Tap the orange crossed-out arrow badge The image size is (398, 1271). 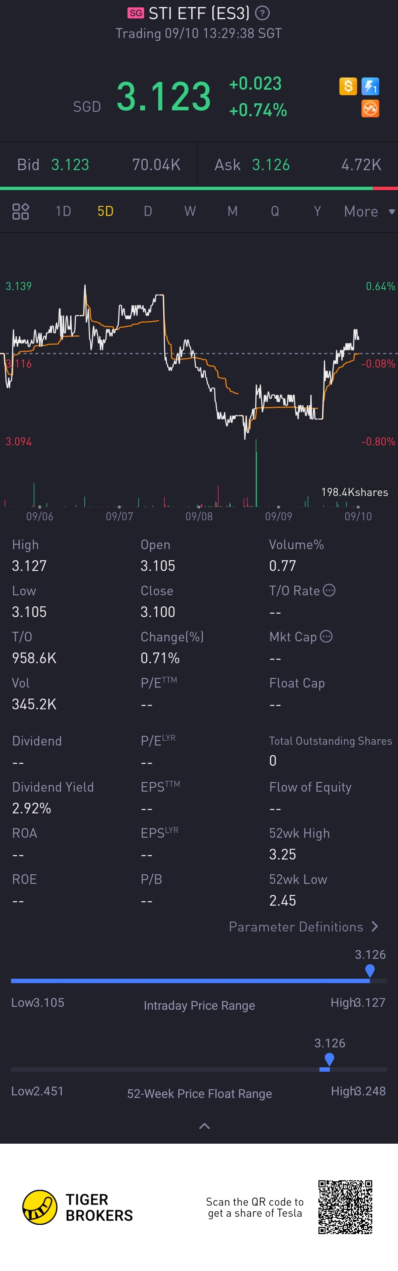click(x=370, y=108)
